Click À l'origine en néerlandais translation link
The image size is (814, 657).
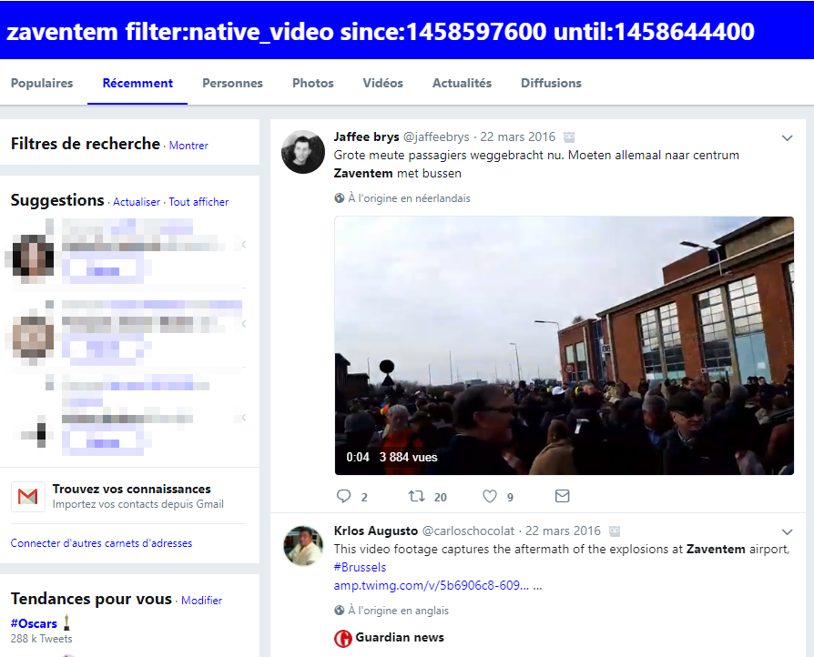tap(409, 198)
